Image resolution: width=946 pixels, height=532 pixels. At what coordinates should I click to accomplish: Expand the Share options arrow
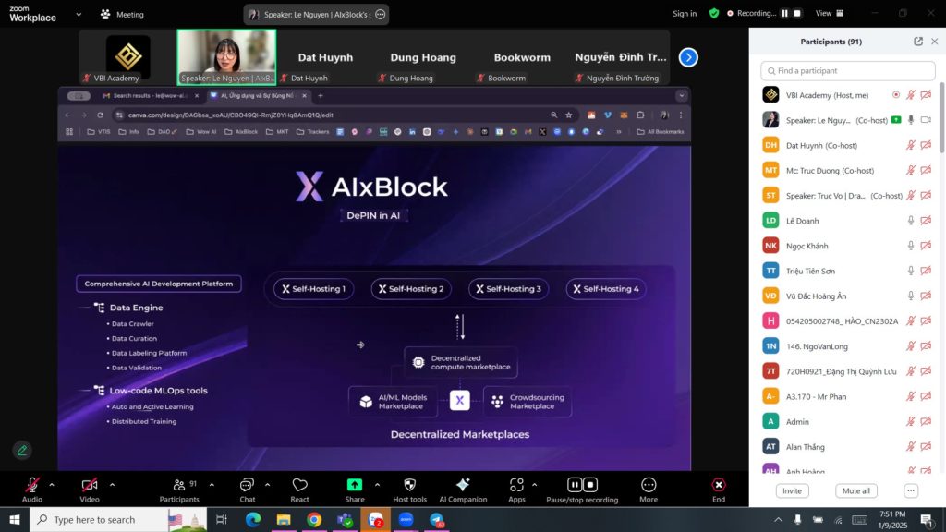point(377,484)
